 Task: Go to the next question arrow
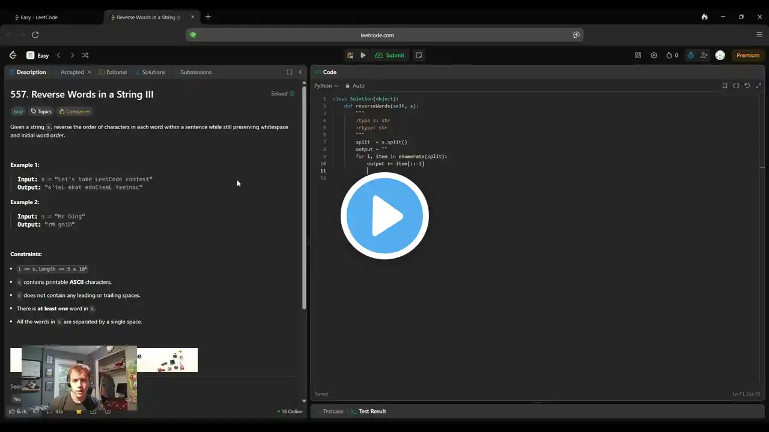click(x=72, y=55)
